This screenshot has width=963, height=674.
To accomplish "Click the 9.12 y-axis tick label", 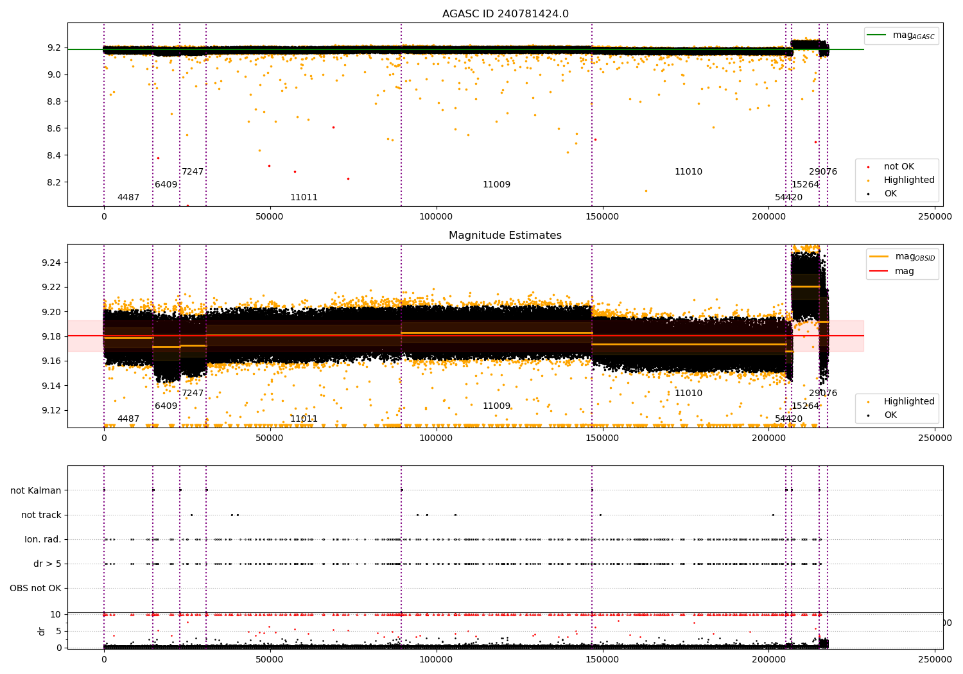I will pyautogui.click(x=52, y=410).
